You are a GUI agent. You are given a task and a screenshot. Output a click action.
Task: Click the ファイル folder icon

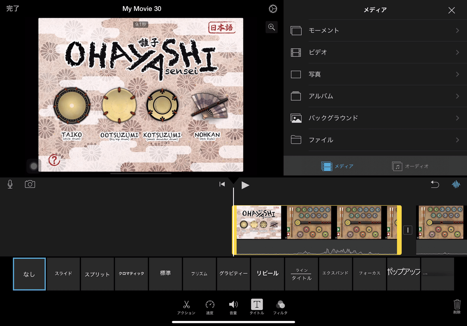(296, 140)
